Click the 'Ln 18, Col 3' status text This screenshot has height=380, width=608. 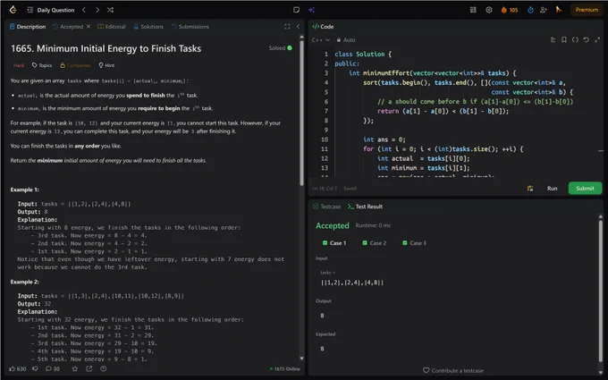click(x=325, y=189)
